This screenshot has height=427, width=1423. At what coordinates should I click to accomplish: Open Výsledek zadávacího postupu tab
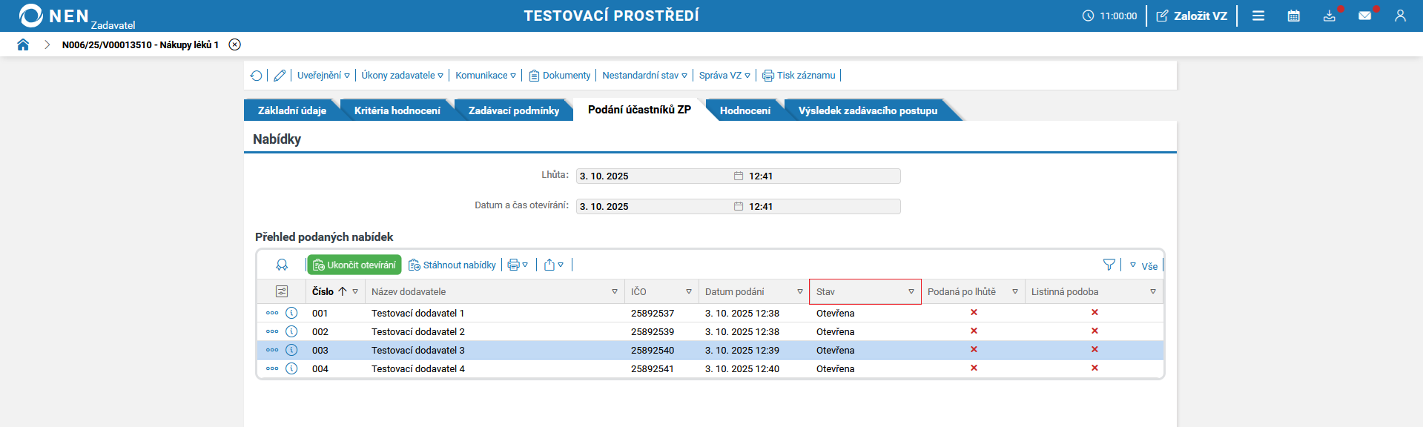point(868,110)
